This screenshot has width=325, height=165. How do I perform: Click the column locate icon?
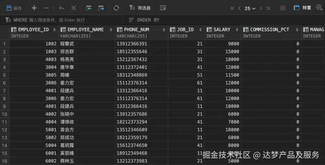pos(163,8)
